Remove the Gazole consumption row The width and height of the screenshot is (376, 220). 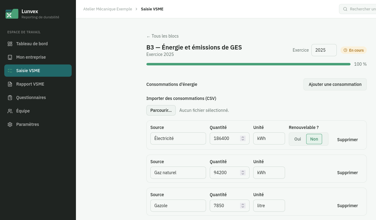[x=348, y=206]
